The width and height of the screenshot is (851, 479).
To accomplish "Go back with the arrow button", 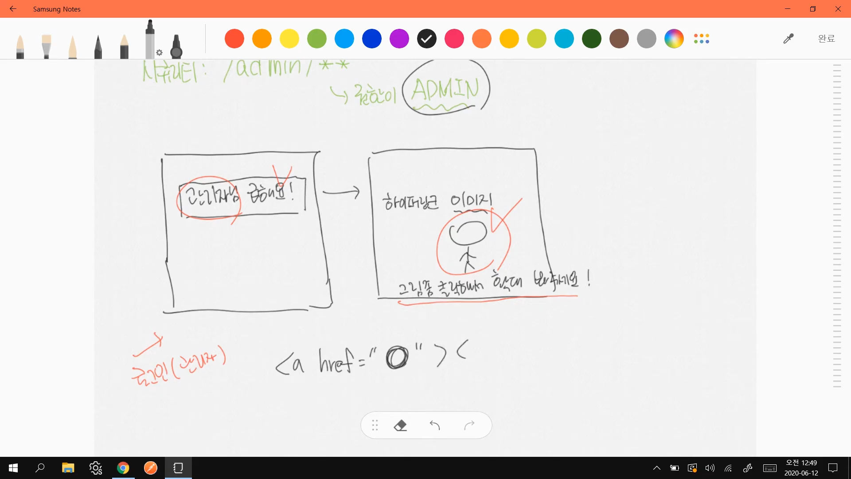I will (13, 9).
